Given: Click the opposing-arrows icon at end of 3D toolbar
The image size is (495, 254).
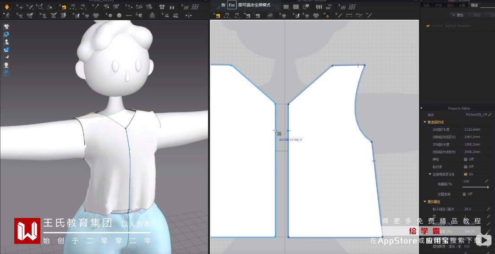Looking at the screenshot, I should 188,16.
